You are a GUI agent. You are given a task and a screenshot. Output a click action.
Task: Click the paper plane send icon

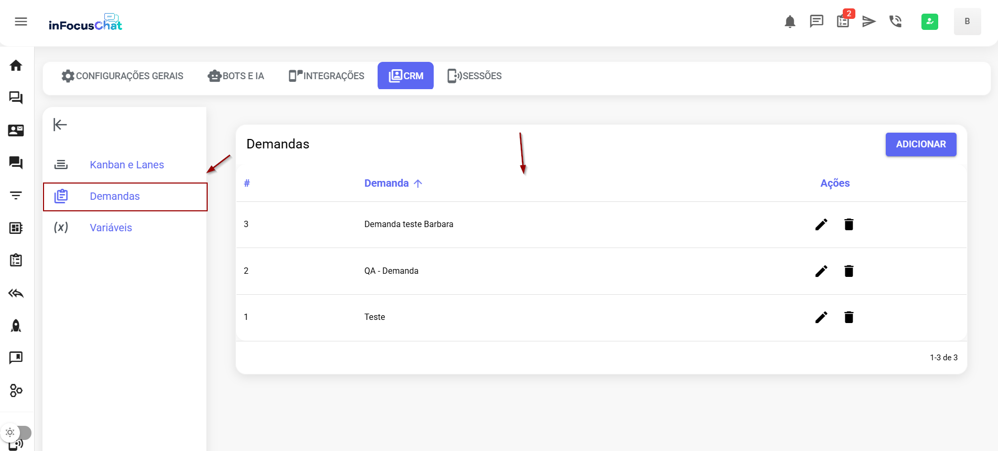point(869,22)
